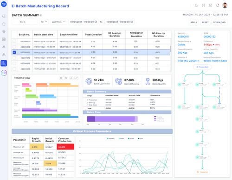Expand the Timeline View to fullscreen
232x180 pixels.
click(x=77, y=78)
